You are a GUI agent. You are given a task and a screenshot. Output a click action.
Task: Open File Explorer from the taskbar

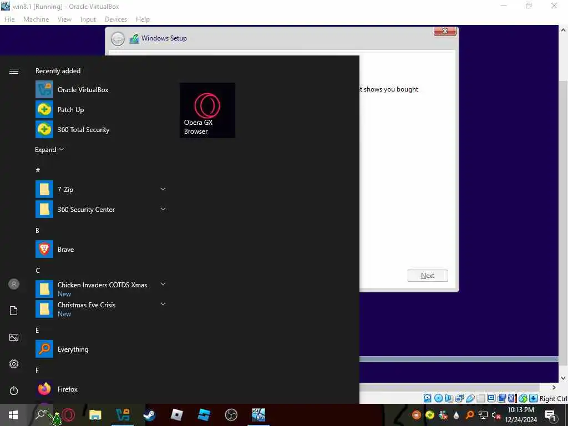pos(95,415)
